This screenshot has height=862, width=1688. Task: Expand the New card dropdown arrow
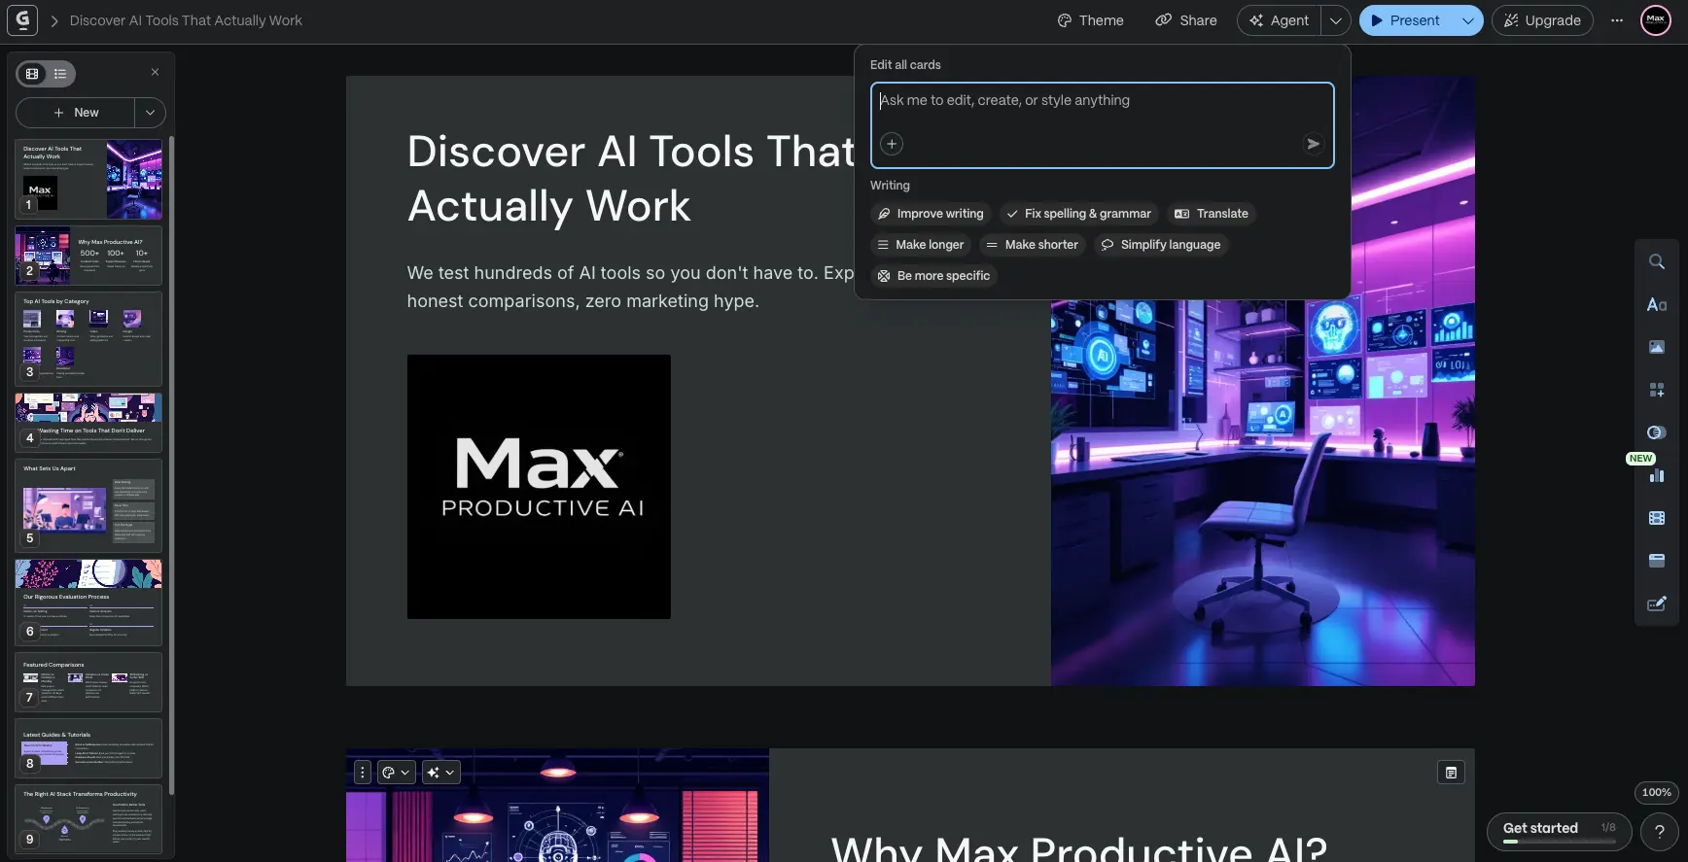click(150, 113)
